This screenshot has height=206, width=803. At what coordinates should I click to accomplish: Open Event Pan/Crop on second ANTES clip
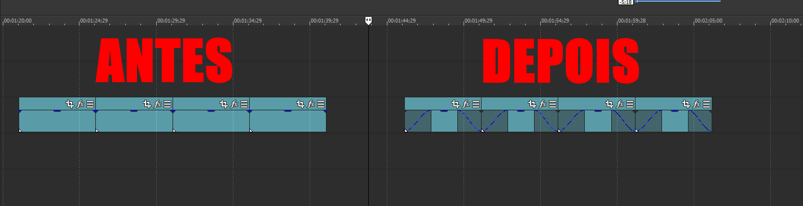coord(147,104)
